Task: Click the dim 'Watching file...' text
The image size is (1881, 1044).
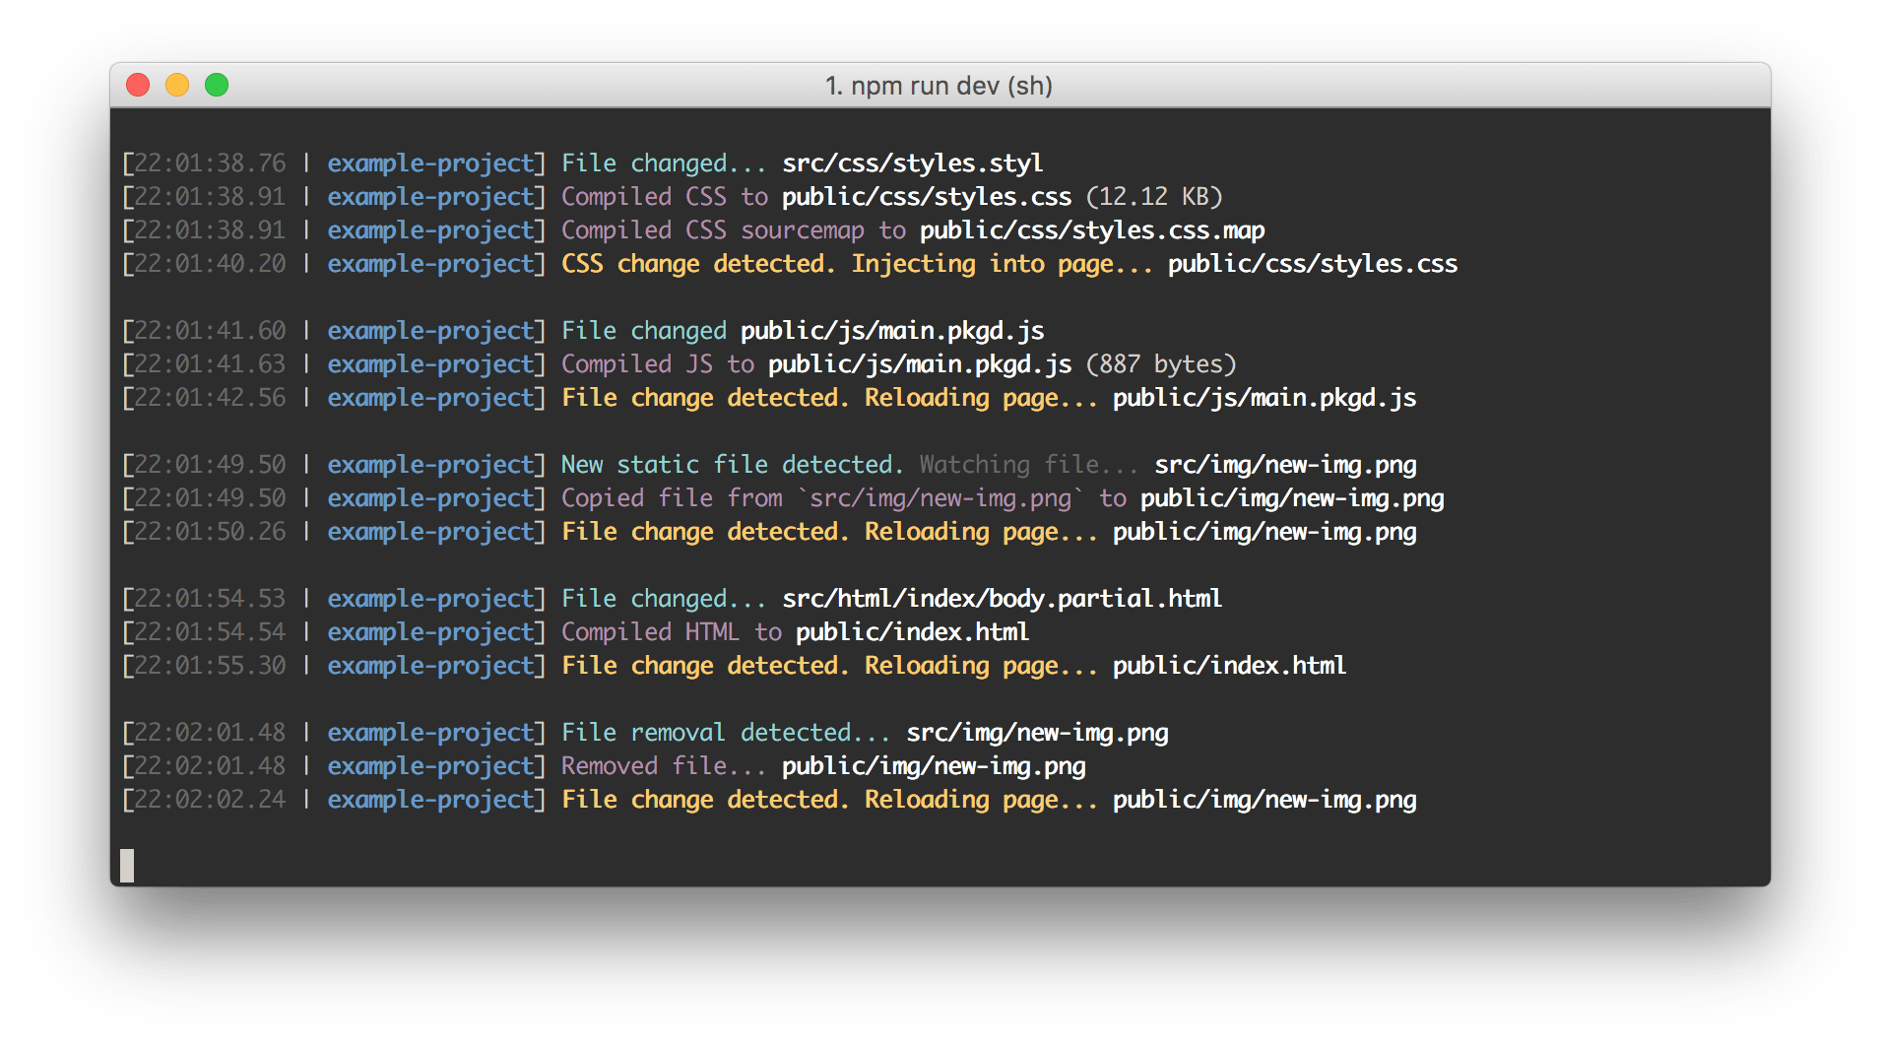Action: (x=1027, y=465)
